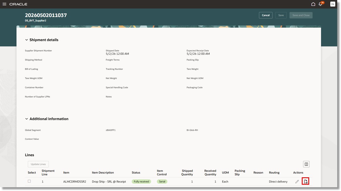Click the Cancel button
Image resolution: width=341 pixels, height=191 pixels.
coord(266,15)
